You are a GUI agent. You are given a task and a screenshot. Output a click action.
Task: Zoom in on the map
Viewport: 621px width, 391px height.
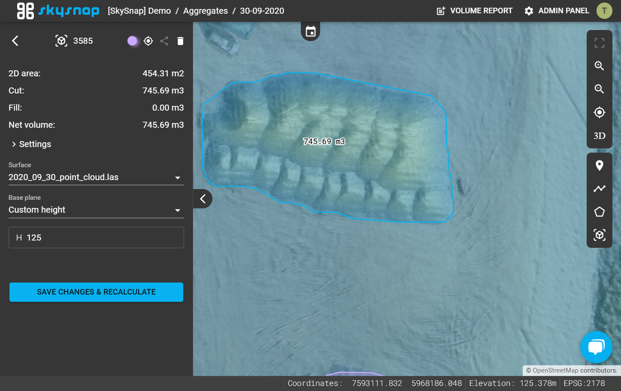(x=600, y=66)
